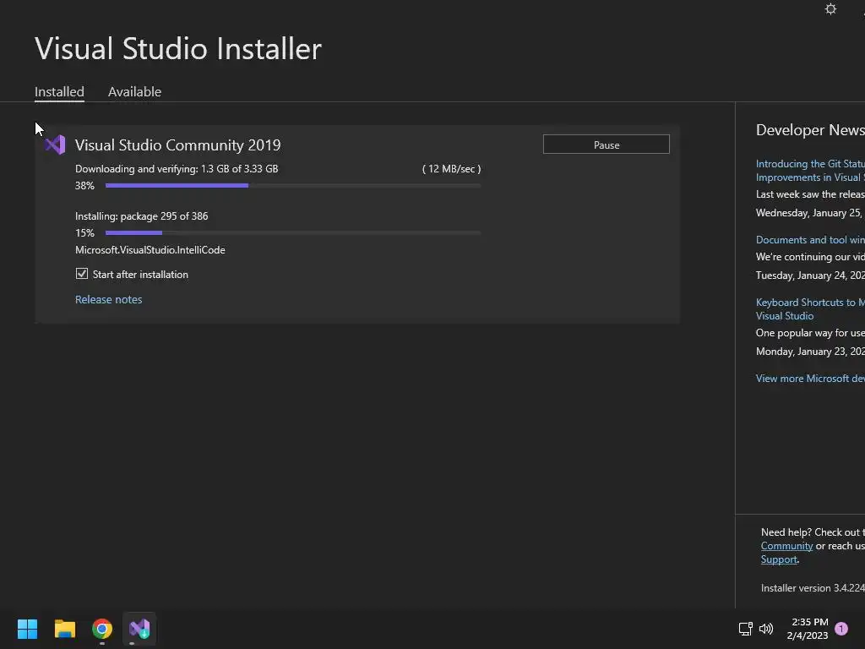Click the 12 MB/sec download speed text
This screenshot has height=649, width=865.
[451, 169]
